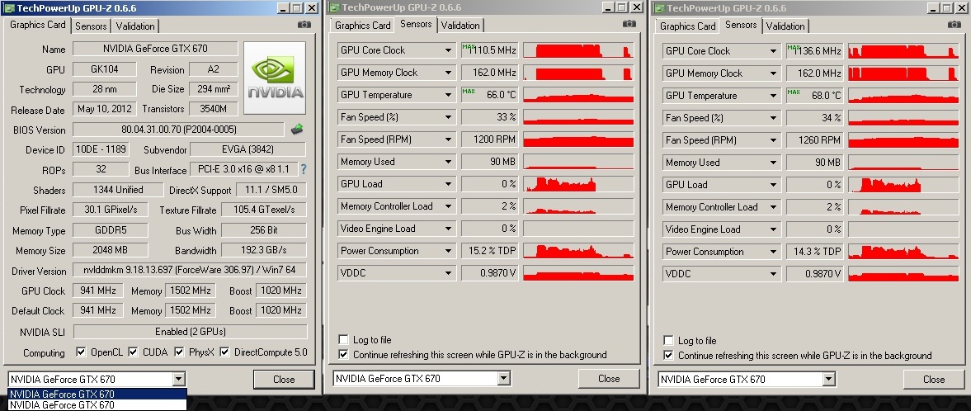
Task: Click Power Consumption graph in right window
Action: pos(903,252)
